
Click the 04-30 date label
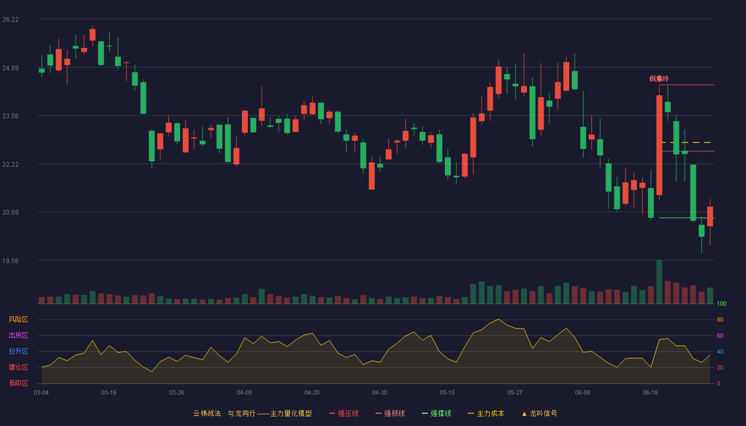pos(379,392)
